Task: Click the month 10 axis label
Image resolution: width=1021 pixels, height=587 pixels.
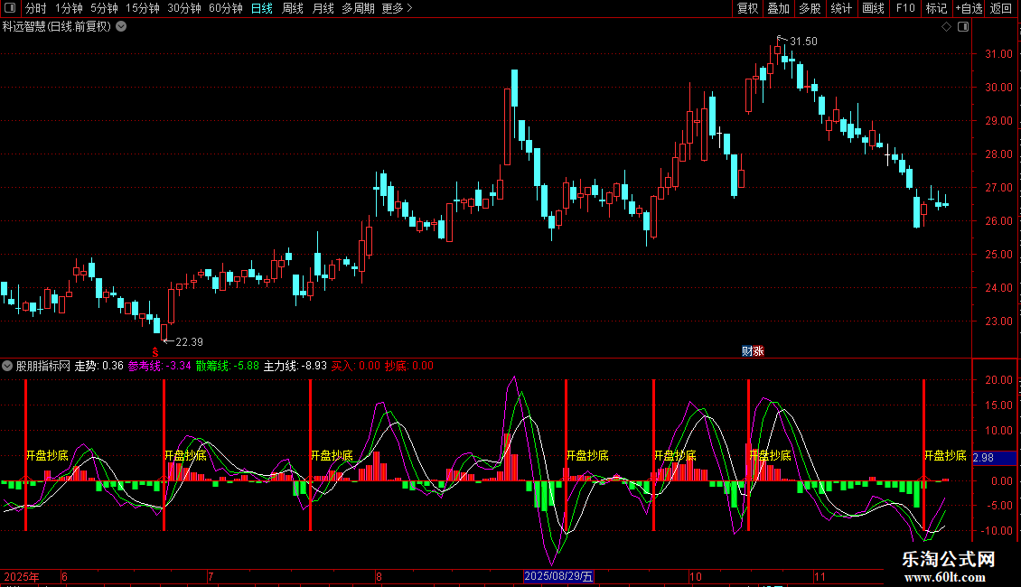Action: (x=696, y=576)
